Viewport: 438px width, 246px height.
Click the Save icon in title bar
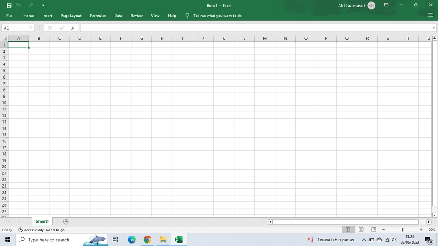pyautogui.click(x=9, y=5)
